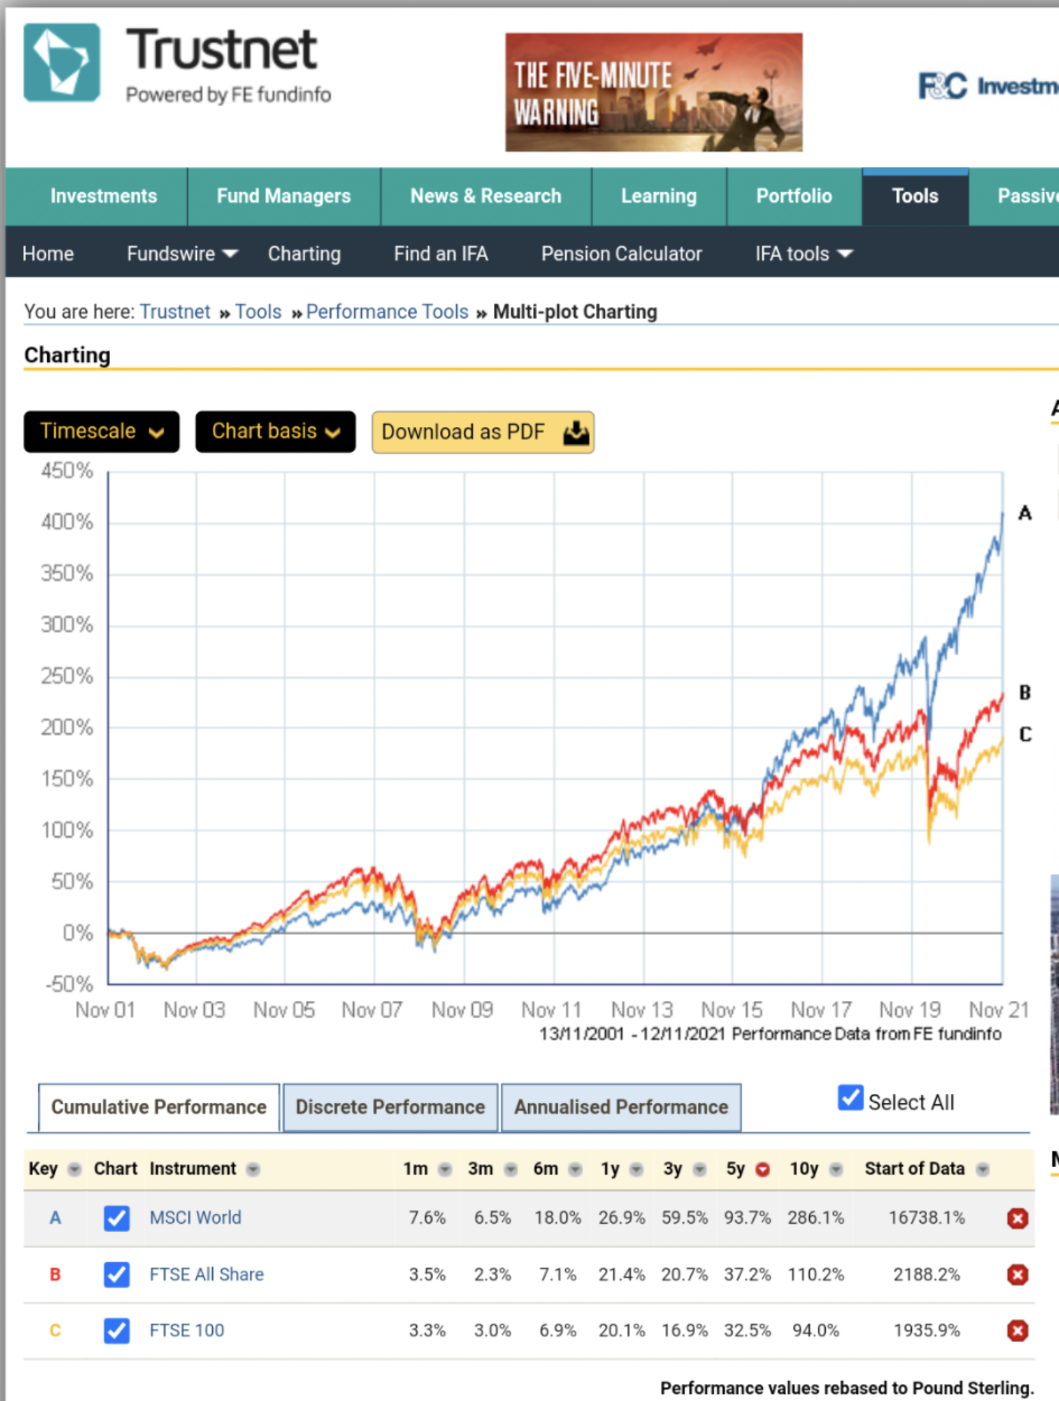Open the FTSE 100 instrument link
The width and height of the screenshot is (1059, 1401).
coord(187,1331)
